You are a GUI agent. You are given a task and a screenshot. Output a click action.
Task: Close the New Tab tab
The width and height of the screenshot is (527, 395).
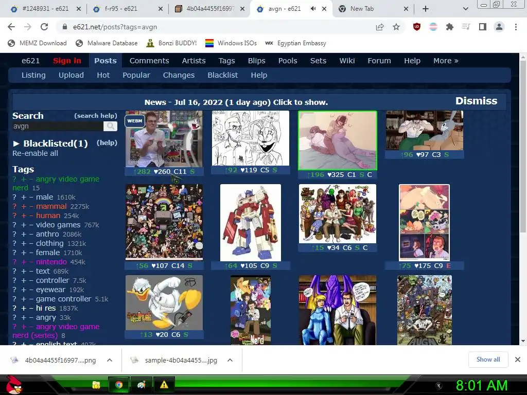[406, 9]
